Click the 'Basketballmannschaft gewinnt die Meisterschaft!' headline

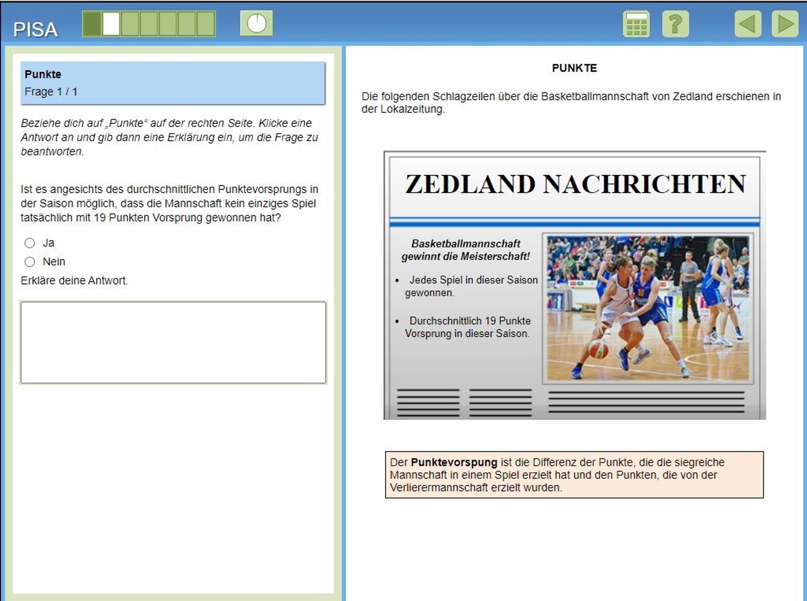(466, 250)
